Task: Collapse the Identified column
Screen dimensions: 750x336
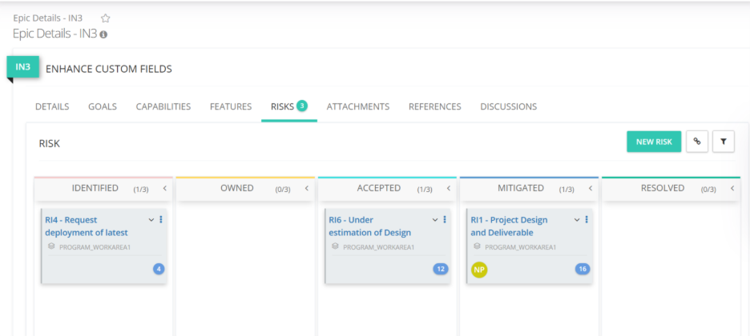Action: click(x=164, y=189)
